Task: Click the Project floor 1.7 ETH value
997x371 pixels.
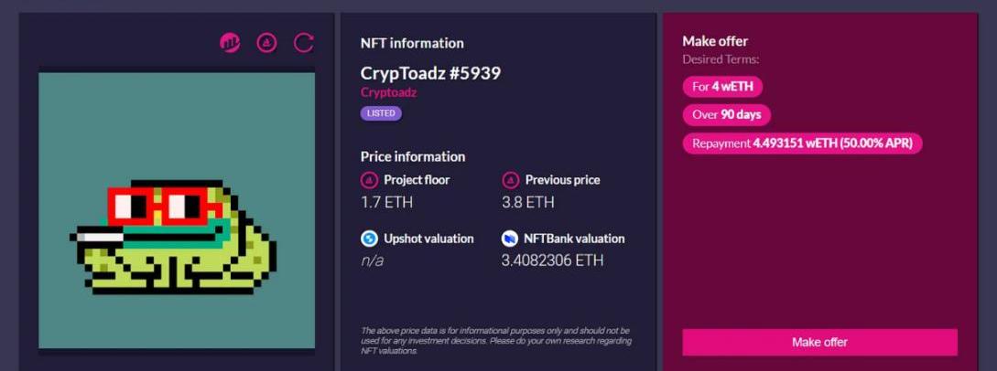Action: [x=382, y=202]
